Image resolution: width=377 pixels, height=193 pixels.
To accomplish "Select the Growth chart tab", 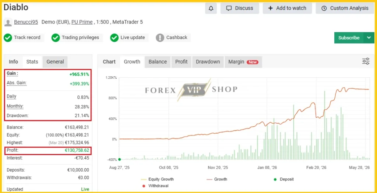I will pyautogui.click(x=132, y=62).
